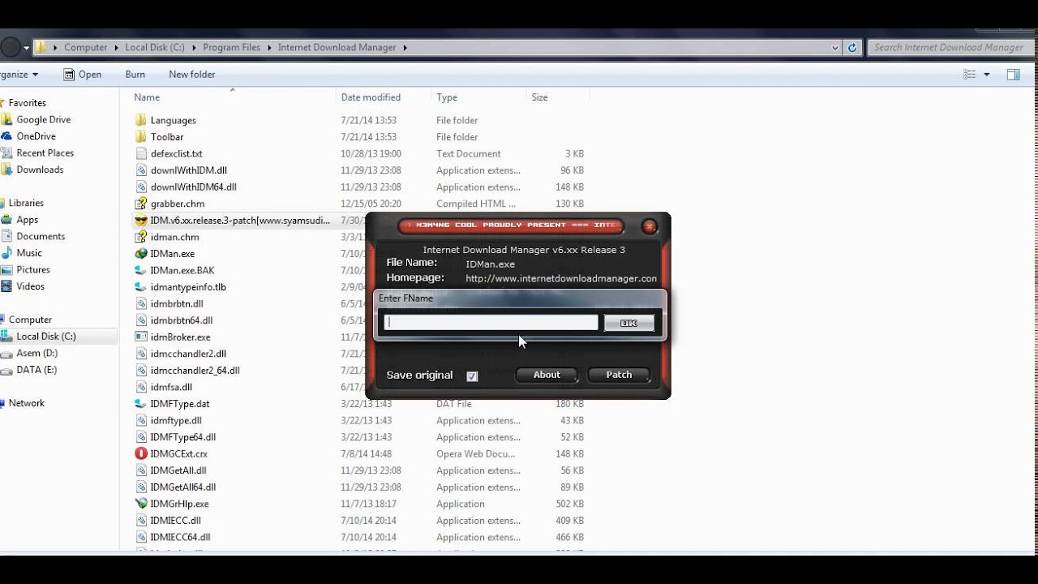
Task: Go to Local Disk (C:) in the breadcrumb
Action: click(155, 48)
